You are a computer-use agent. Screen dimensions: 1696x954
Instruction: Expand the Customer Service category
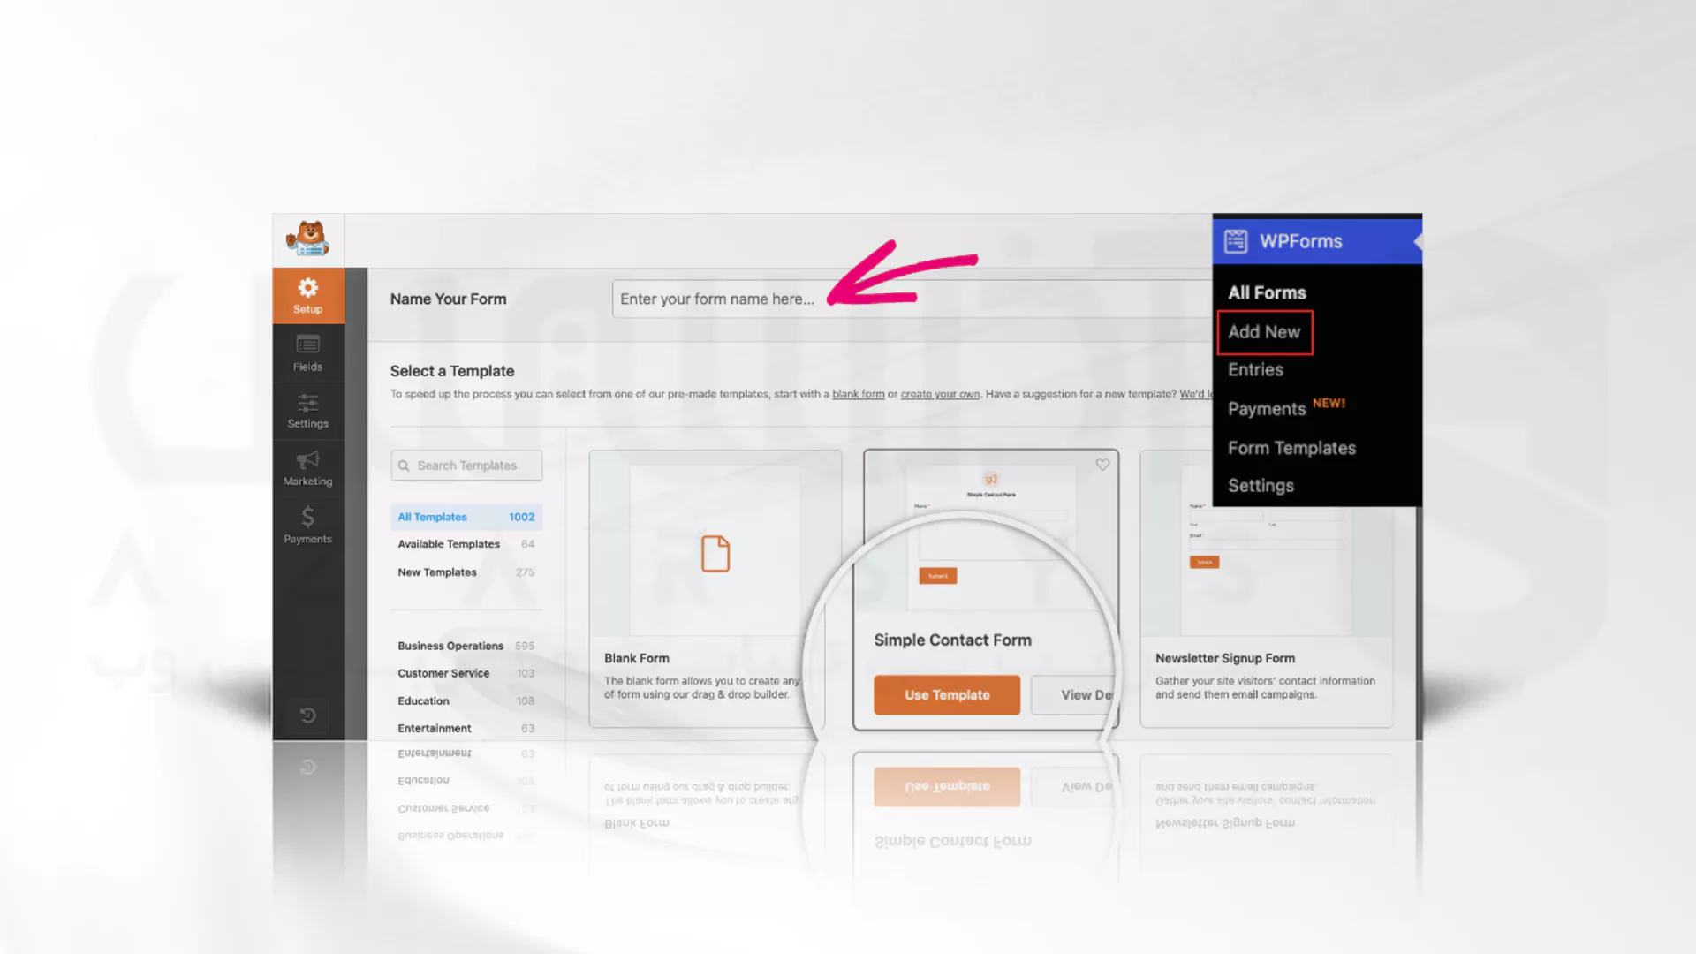pyautogui.click(x=443, y=672)
